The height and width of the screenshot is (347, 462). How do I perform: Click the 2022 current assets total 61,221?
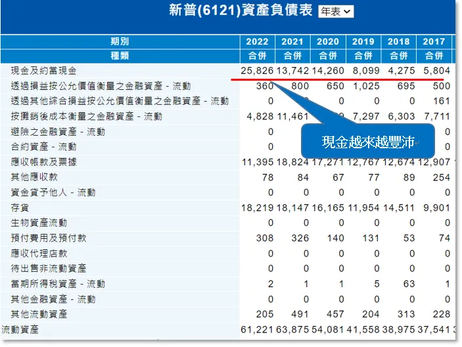coord(257,330)
